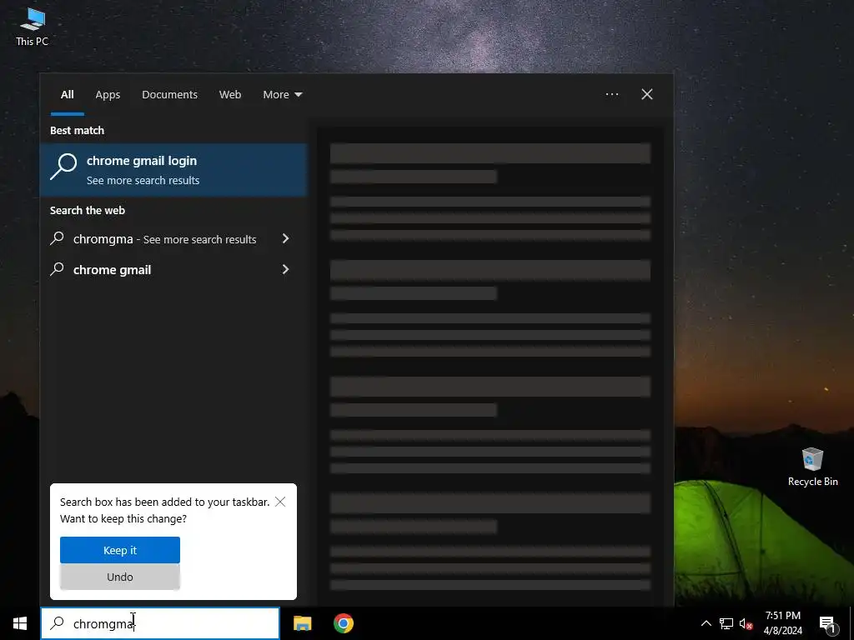
Task: Open File Explorer from the taskbar
Action: tap(302, 623)
